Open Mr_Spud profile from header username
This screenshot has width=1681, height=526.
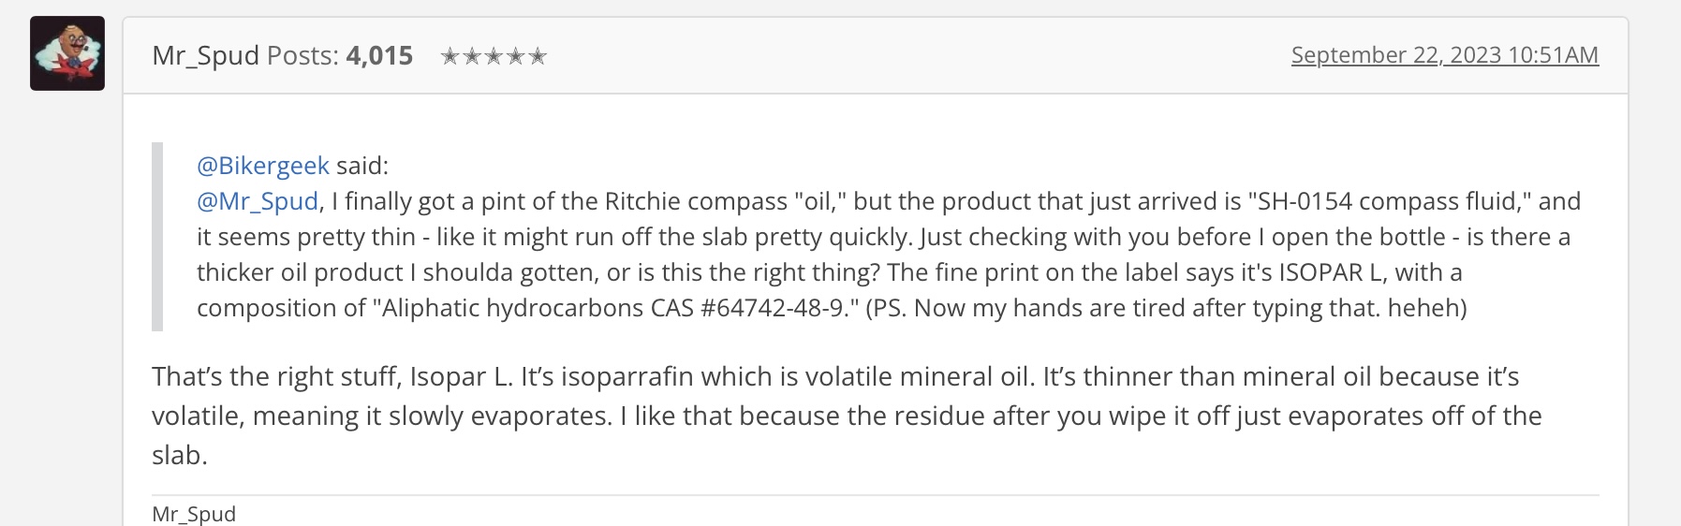tap(205, 56)
